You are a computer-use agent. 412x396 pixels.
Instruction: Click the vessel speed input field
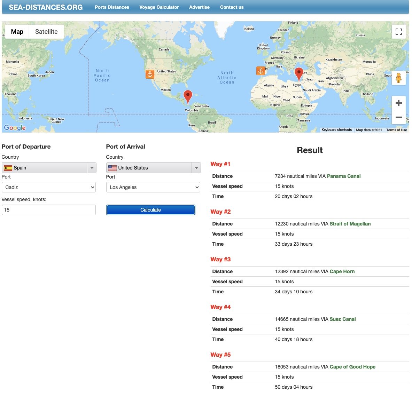(49, 210)
